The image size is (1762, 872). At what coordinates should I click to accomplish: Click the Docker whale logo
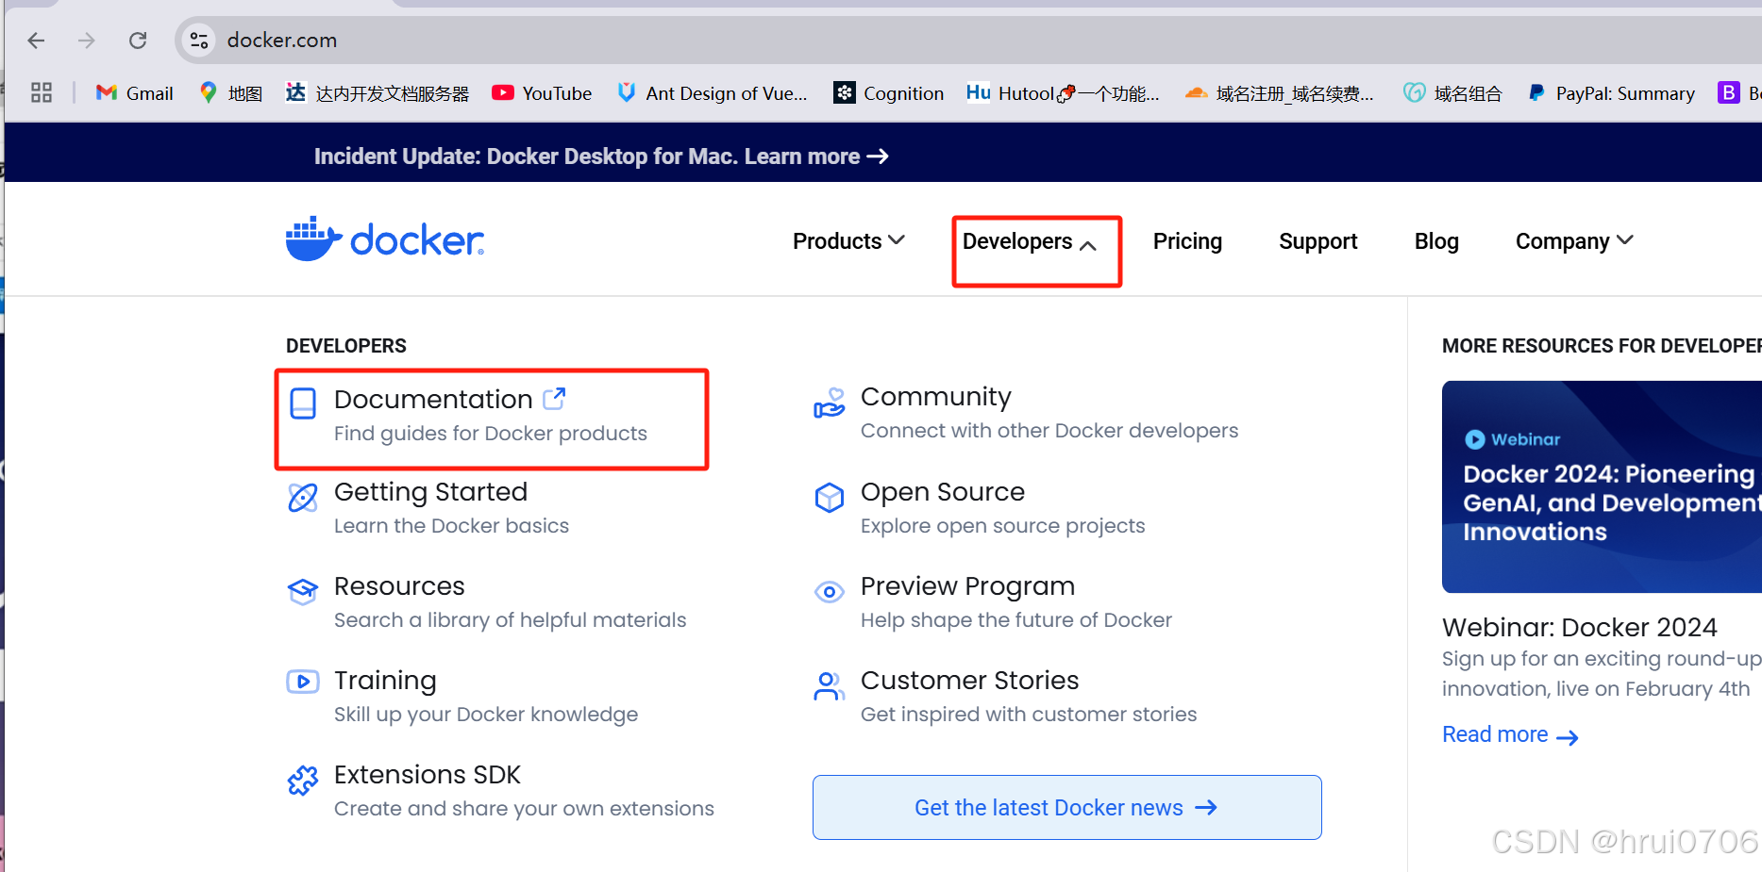(x=385, y=239)
